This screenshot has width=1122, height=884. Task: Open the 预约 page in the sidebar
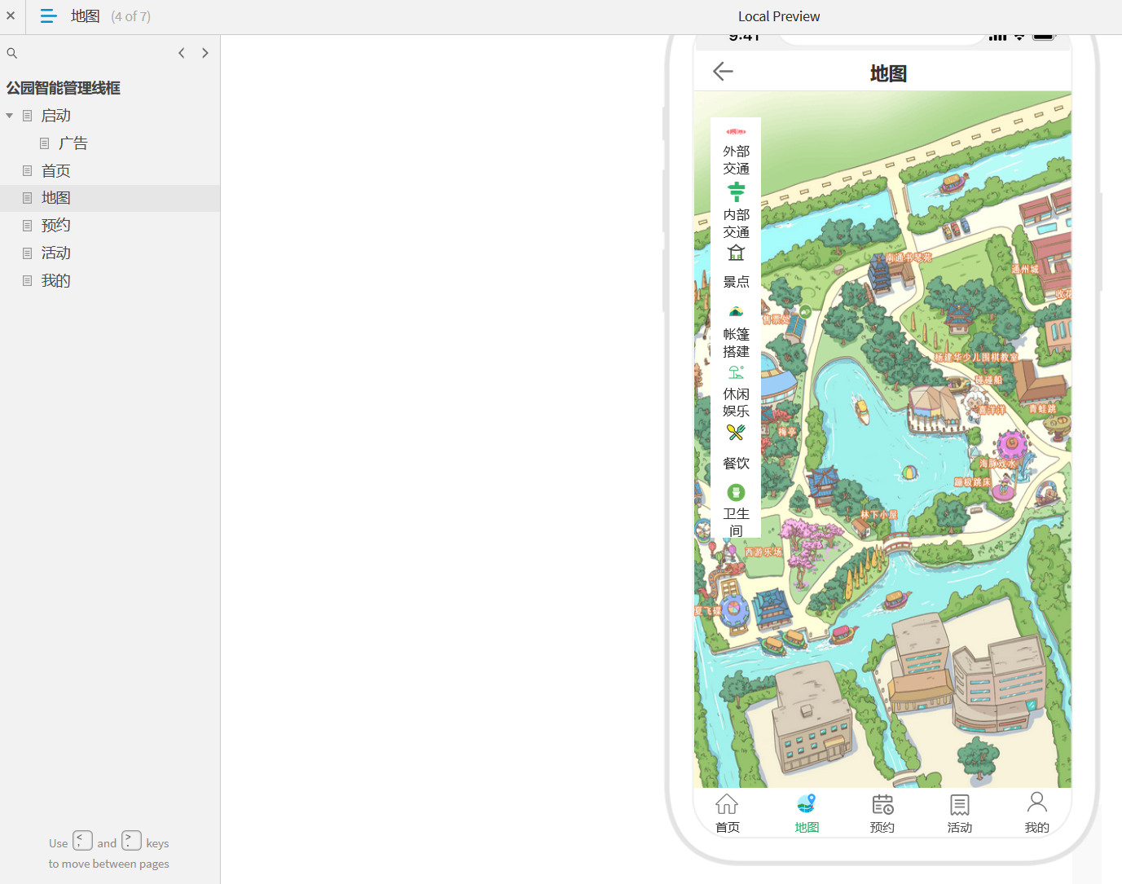click(55, 226)
